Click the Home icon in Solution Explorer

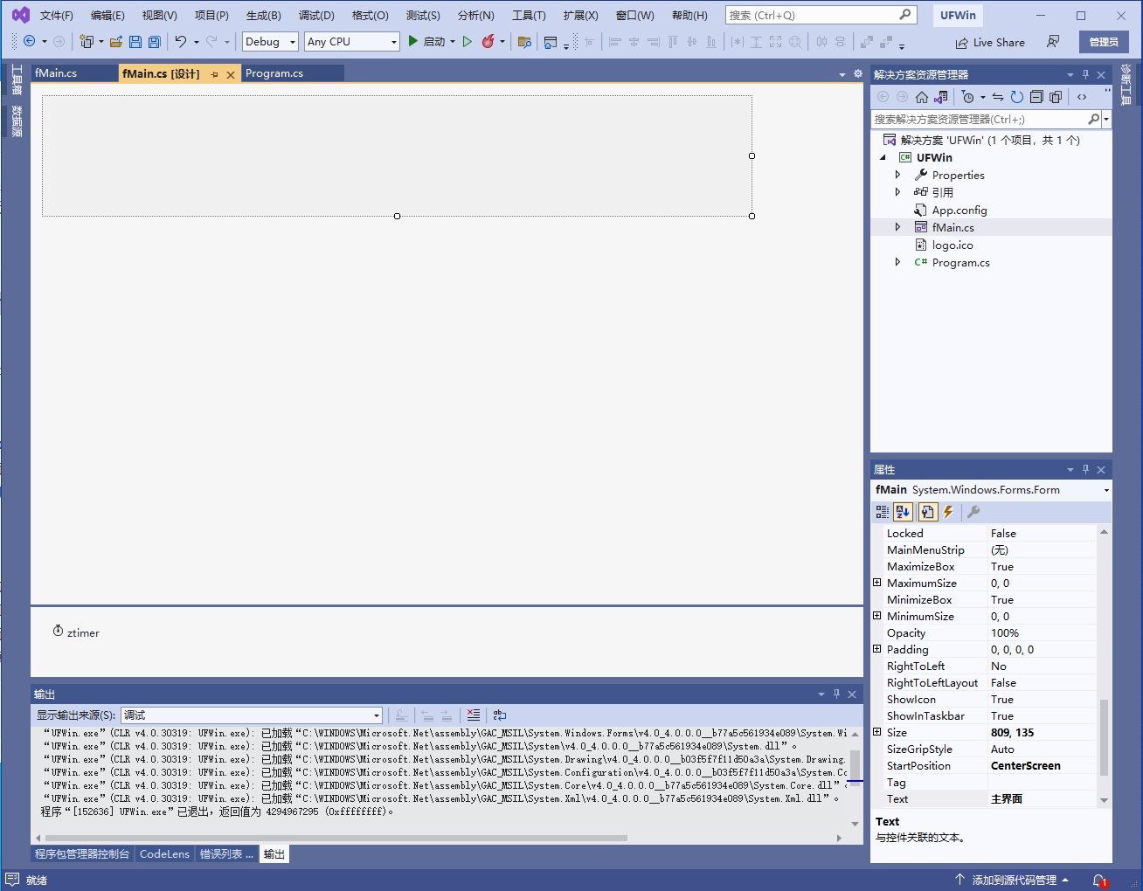922,97
